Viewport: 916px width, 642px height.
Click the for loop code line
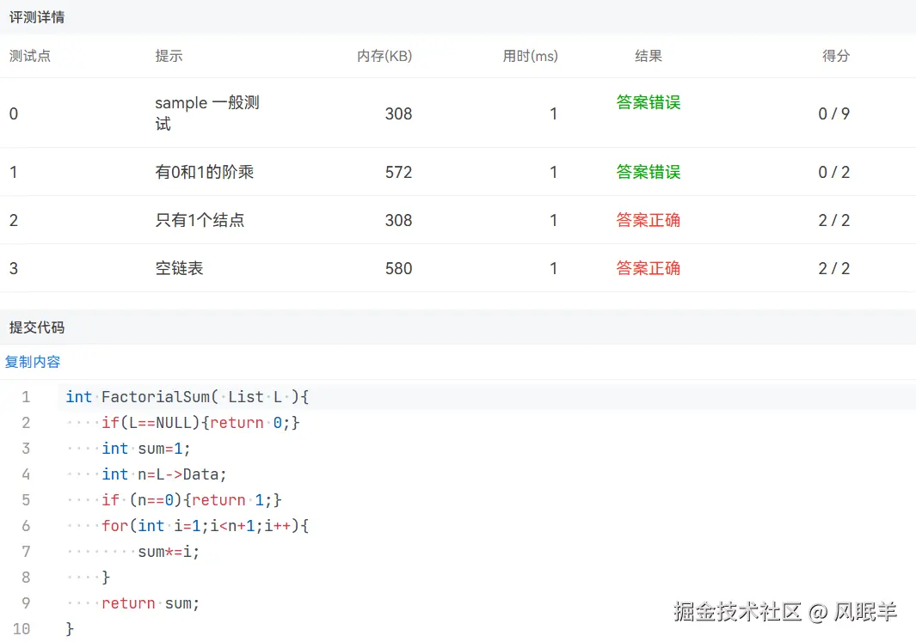point(205,526)
